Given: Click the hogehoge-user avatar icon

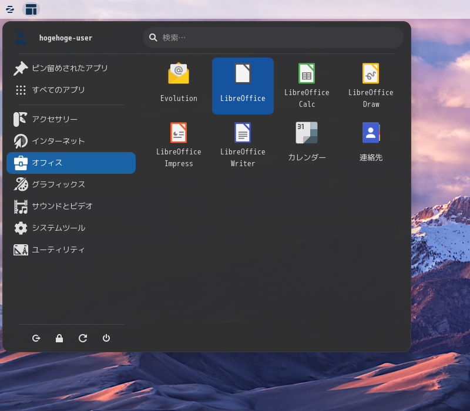Looking at the screenshot, I should pos(21,38).
